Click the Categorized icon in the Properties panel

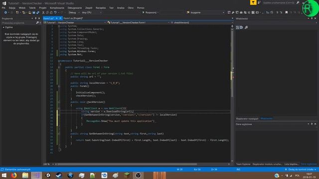coord(237,27)
